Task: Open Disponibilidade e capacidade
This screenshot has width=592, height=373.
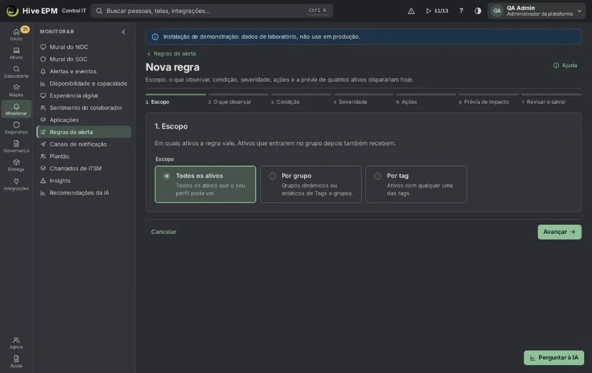Action: [x=84, y=83]
